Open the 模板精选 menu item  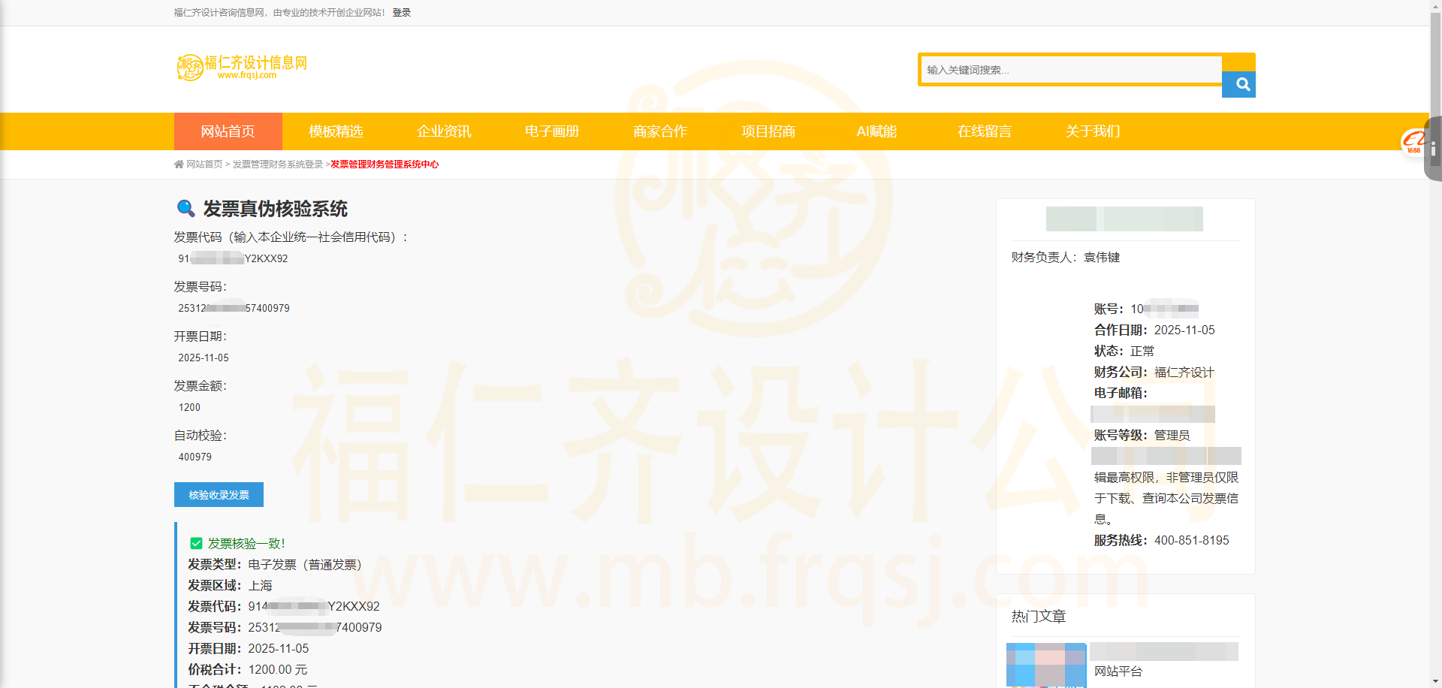click(335, 131)
